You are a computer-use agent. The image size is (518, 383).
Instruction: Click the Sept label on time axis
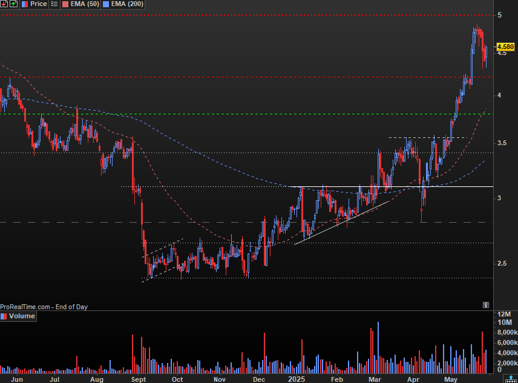click(x=139, y=379)
